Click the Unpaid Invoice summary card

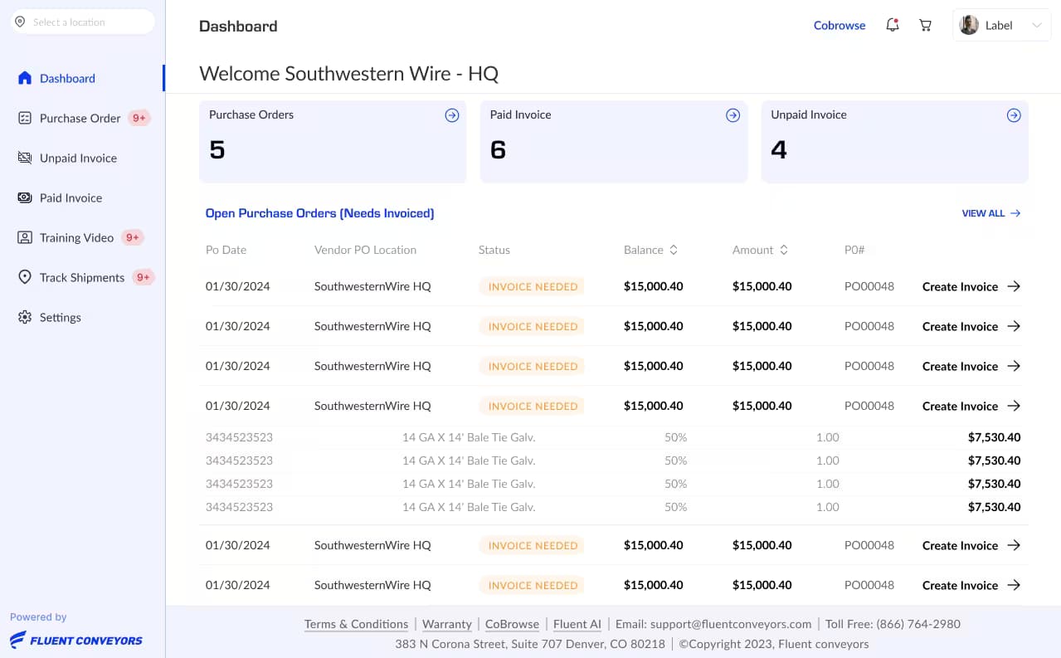(895, 142)
